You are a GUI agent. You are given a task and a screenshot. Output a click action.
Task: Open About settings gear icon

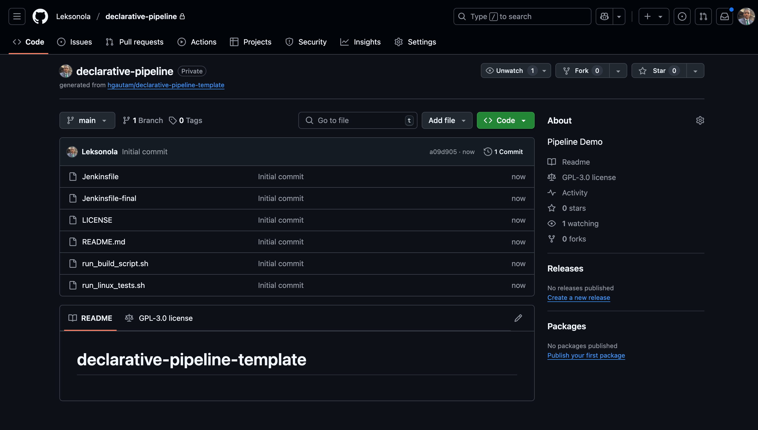700,121
